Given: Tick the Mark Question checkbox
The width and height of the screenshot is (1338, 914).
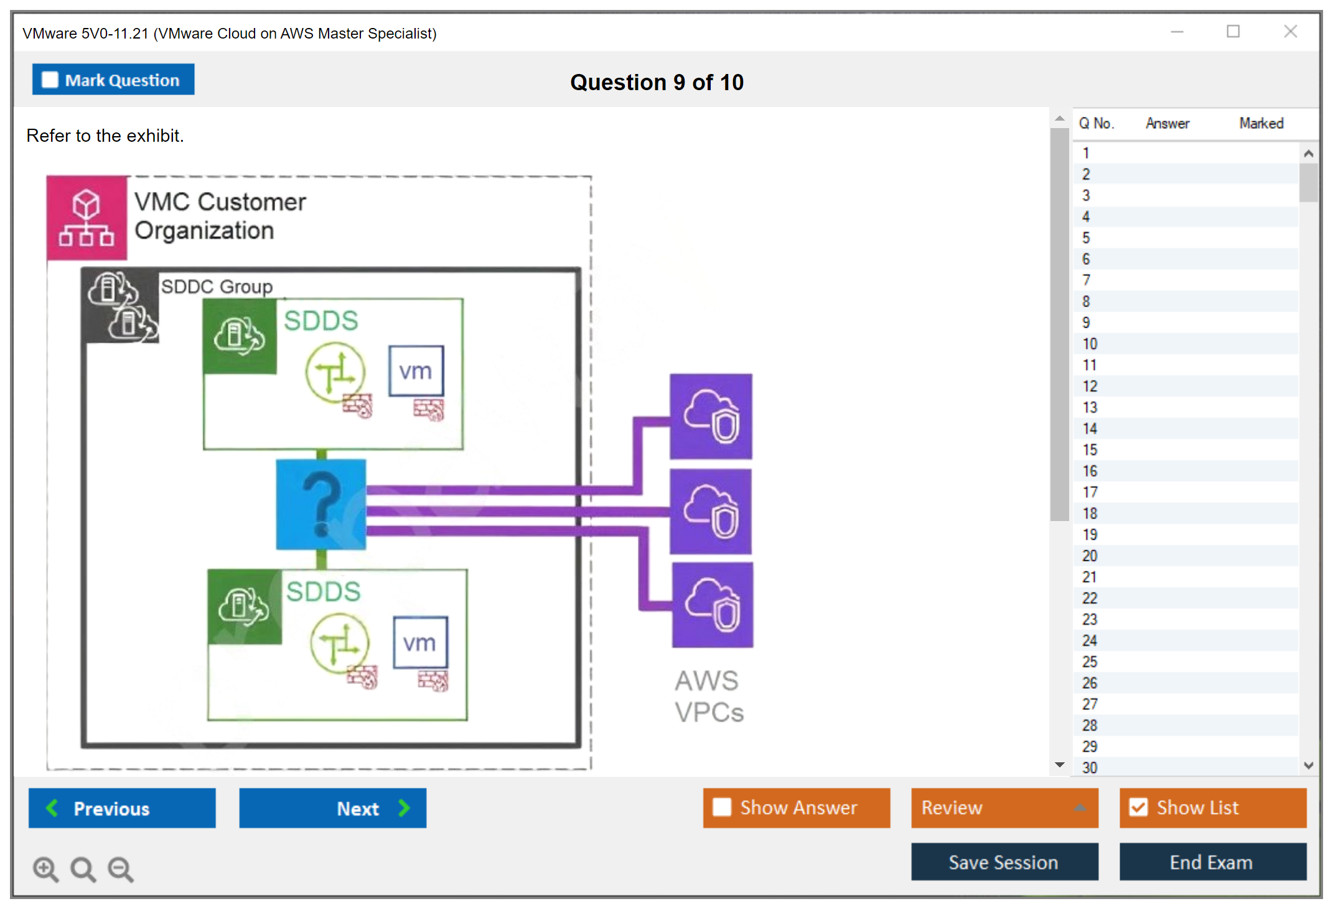Looking at the screenshot, I should click(x=50, y=80).
